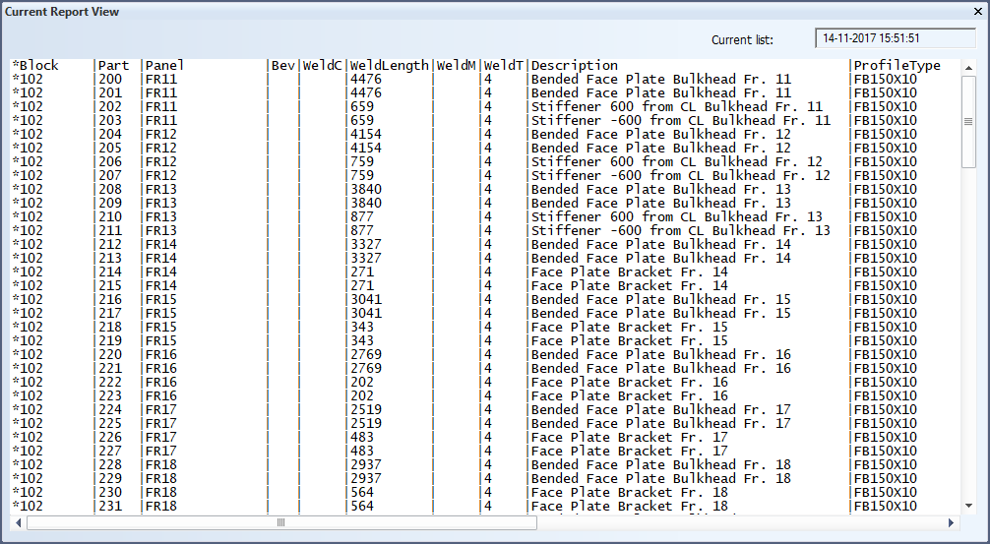Select the WeldLength column header
The image size is (990, 544).
pos(390,66)
